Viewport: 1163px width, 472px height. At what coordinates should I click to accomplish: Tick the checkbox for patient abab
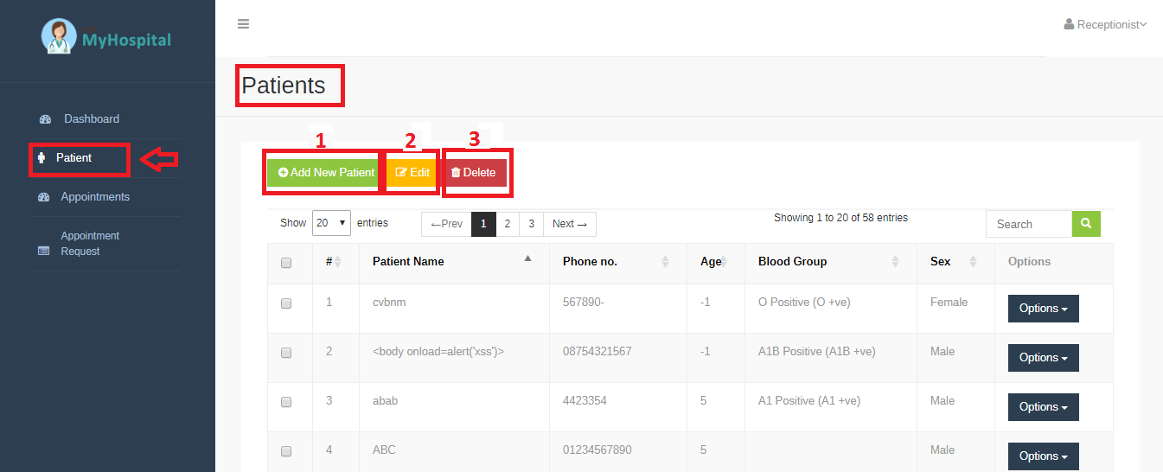click(286, 402)
